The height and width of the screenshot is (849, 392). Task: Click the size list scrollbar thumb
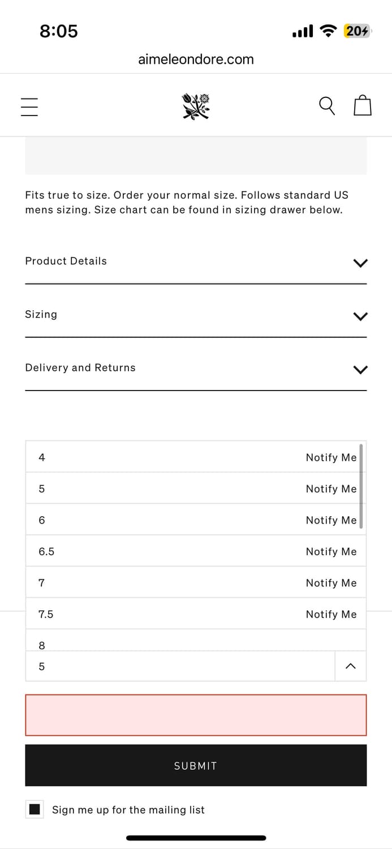(x=361, y=486)
